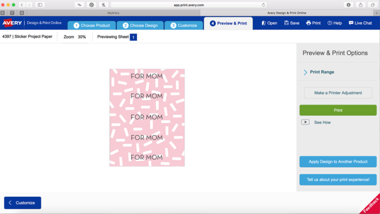Screen dimensions: 380x214
Task: Go to step 1 Choose Product
Action: coord(92,26)
